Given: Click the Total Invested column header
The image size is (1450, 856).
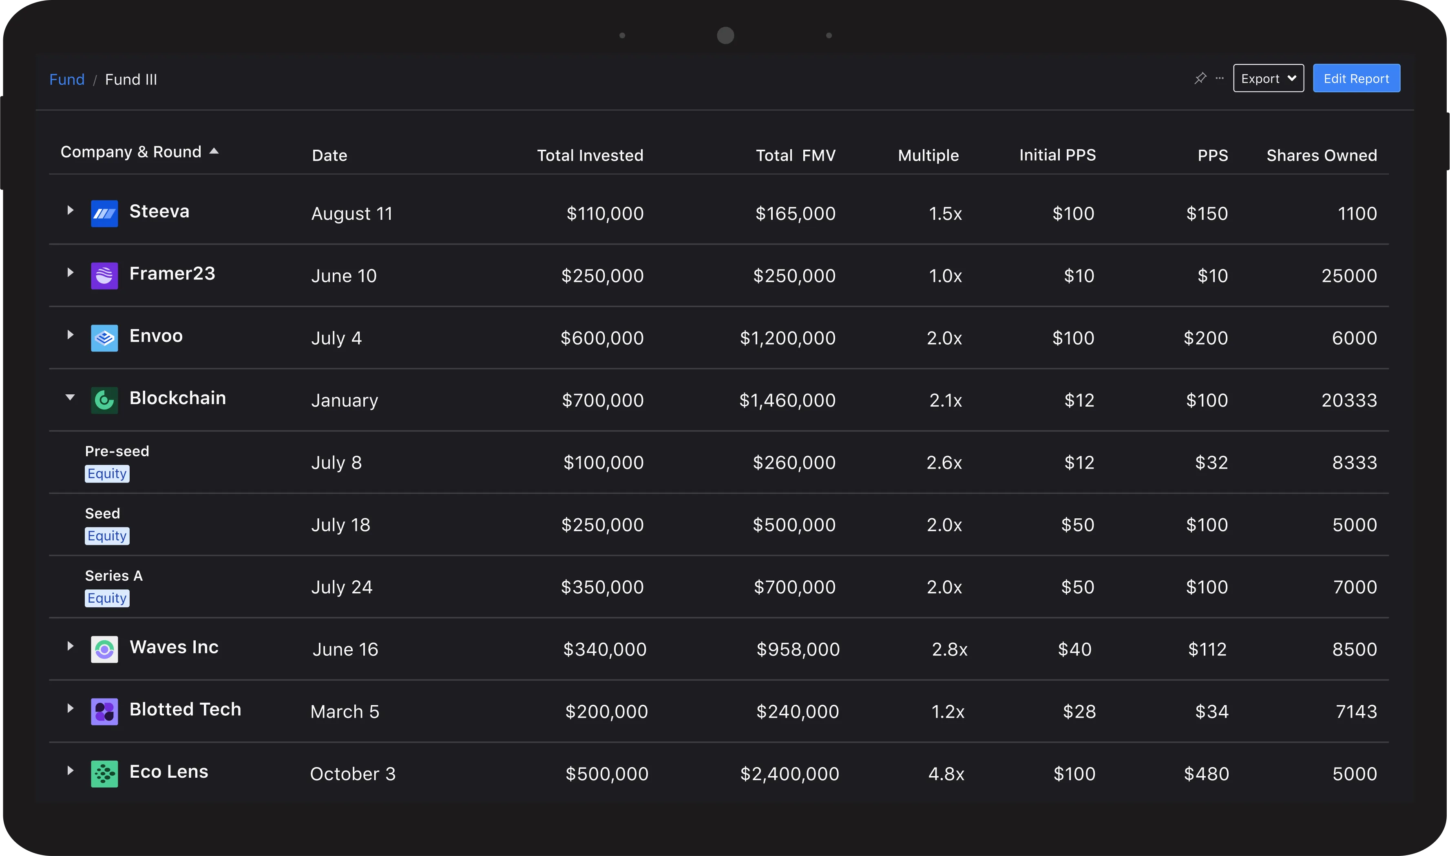Looking at the screenshot, I should [x=590, y=155].
